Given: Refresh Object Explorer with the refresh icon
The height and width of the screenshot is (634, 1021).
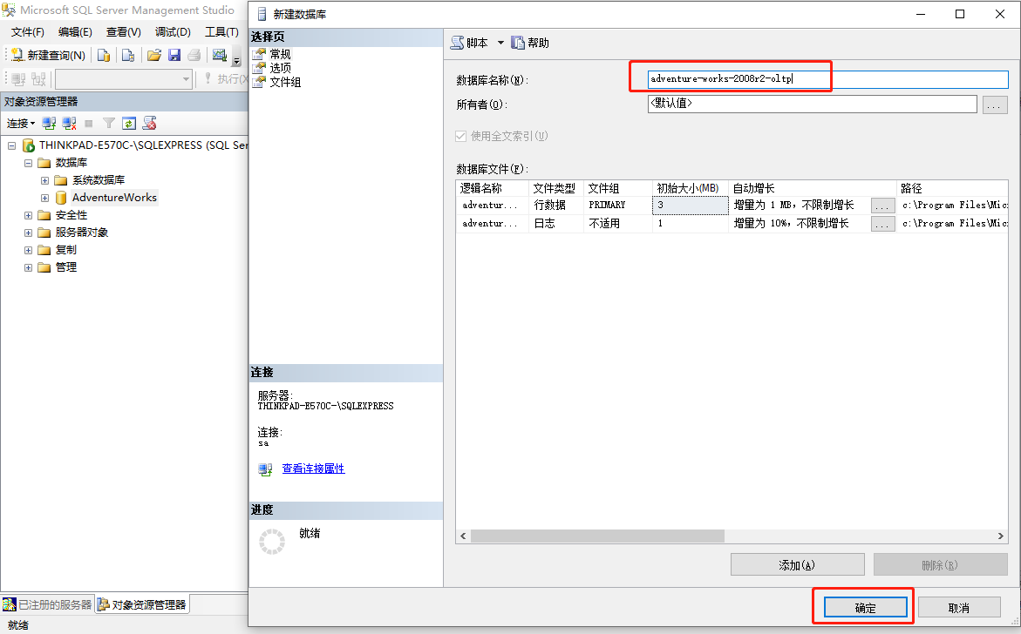Looking at the screenshot, I should pos(129,124).
